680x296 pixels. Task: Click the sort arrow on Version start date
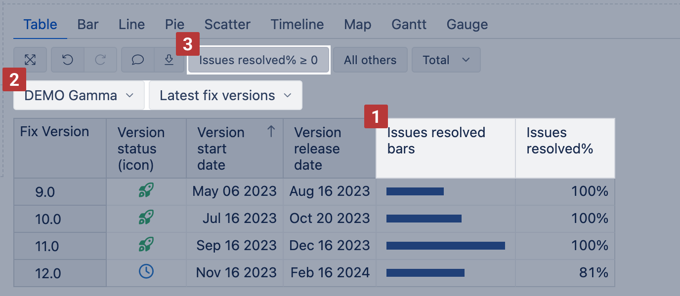click(271, 132)
